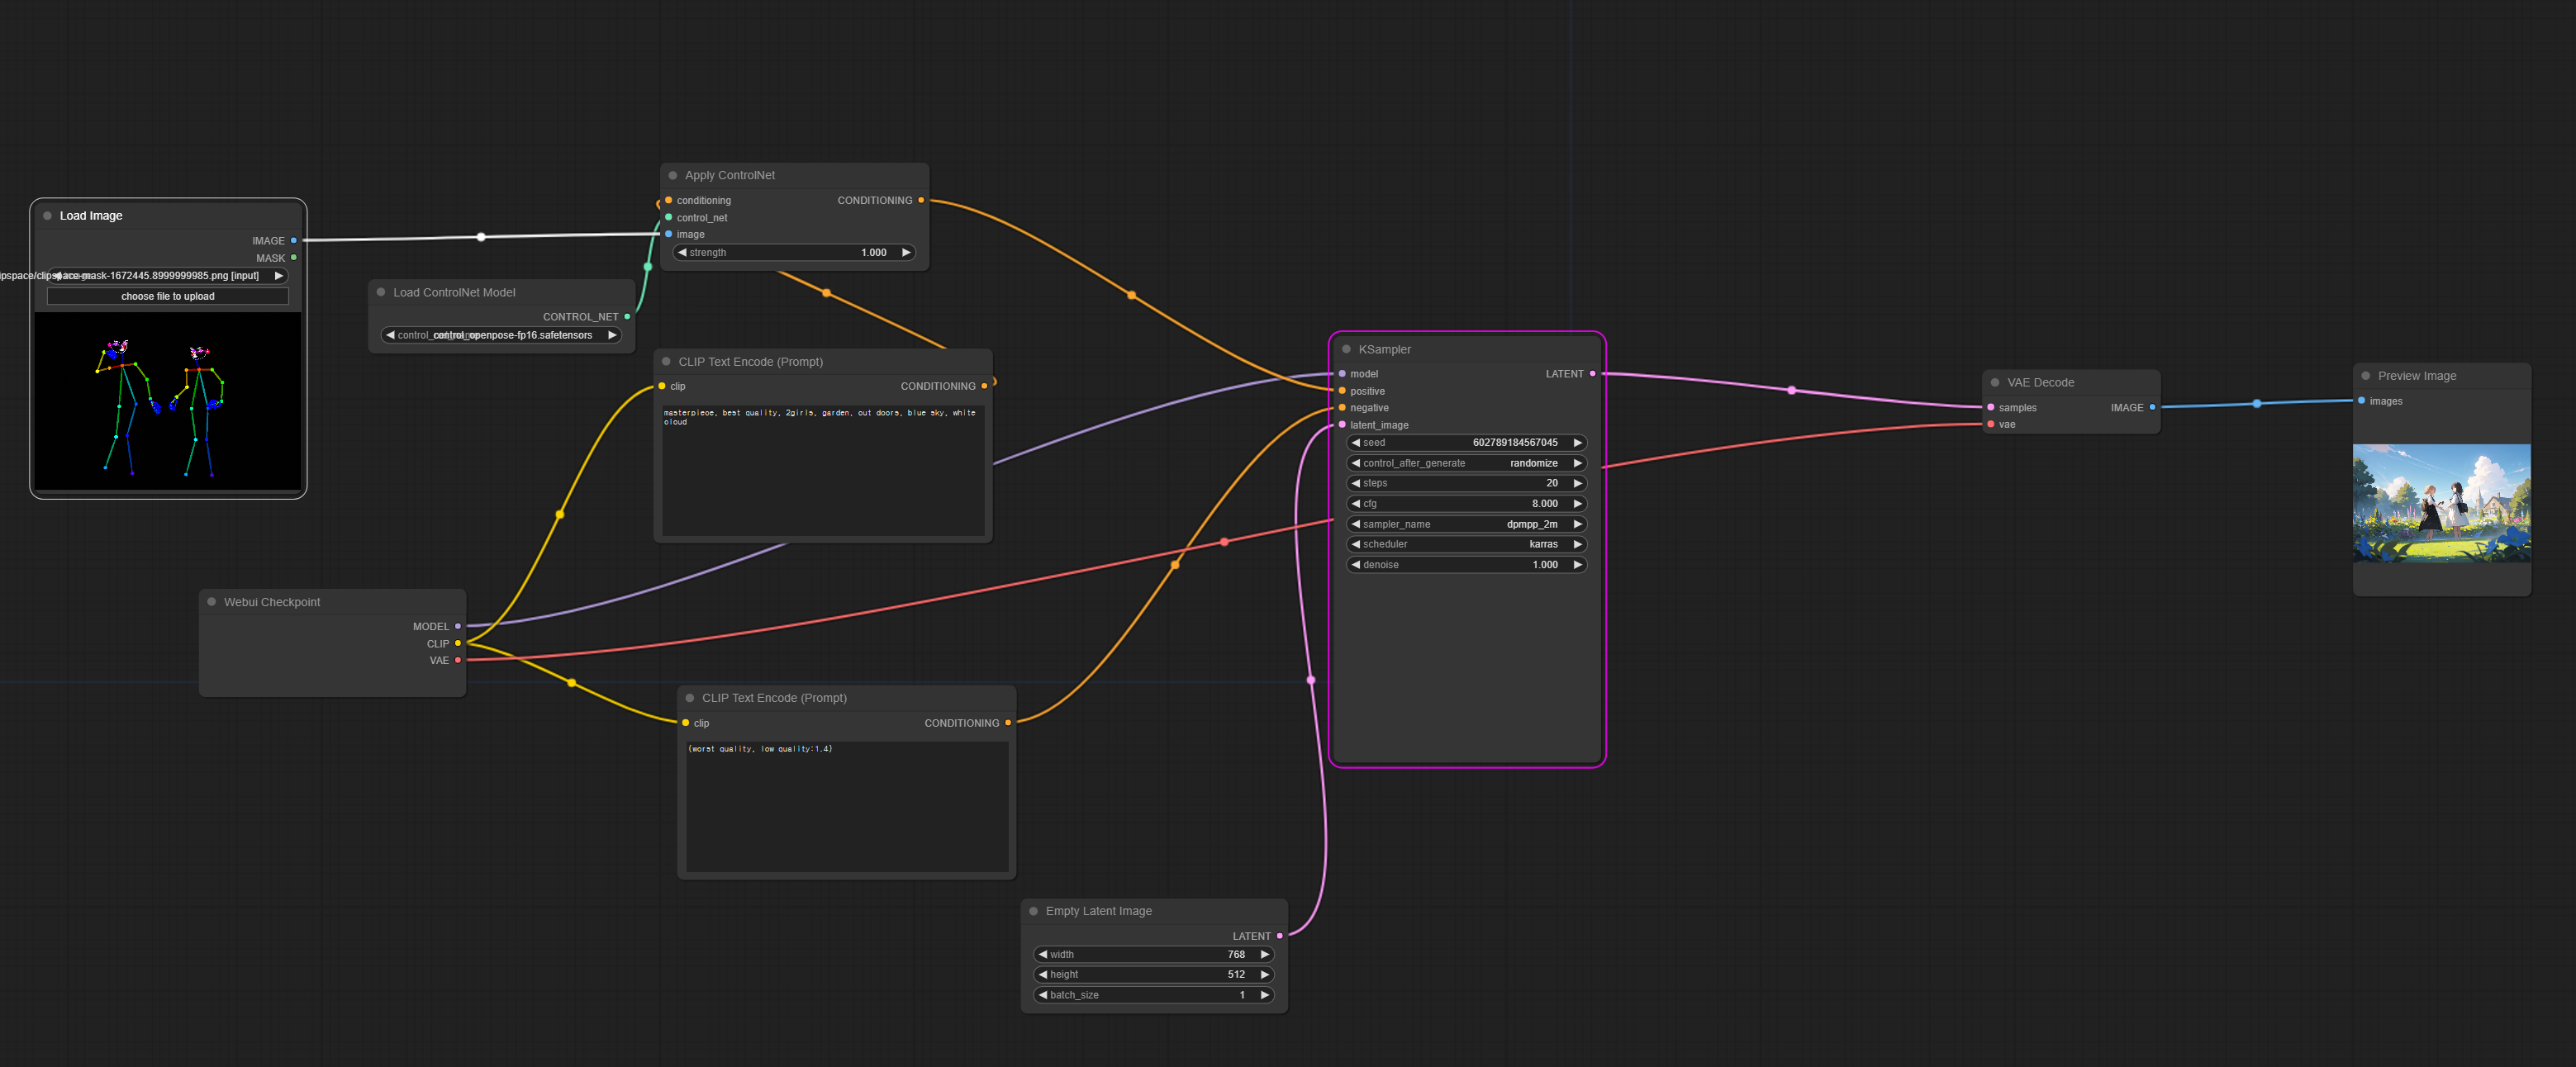Collapse the Load Image node header icon
2576x1067 pixels.
coord(47,215)
